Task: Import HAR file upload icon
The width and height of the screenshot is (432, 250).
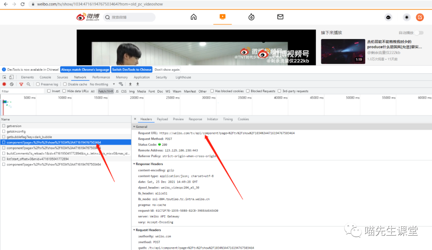Action: (130, 84)
